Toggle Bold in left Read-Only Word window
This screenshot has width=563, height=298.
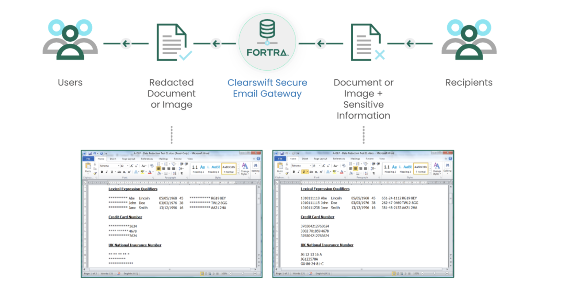102,172
